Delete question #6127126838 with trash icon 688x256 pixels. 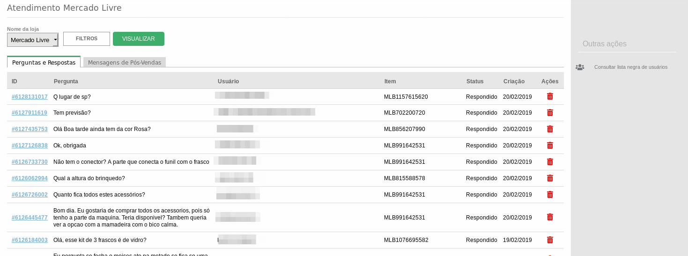point(550,146)
